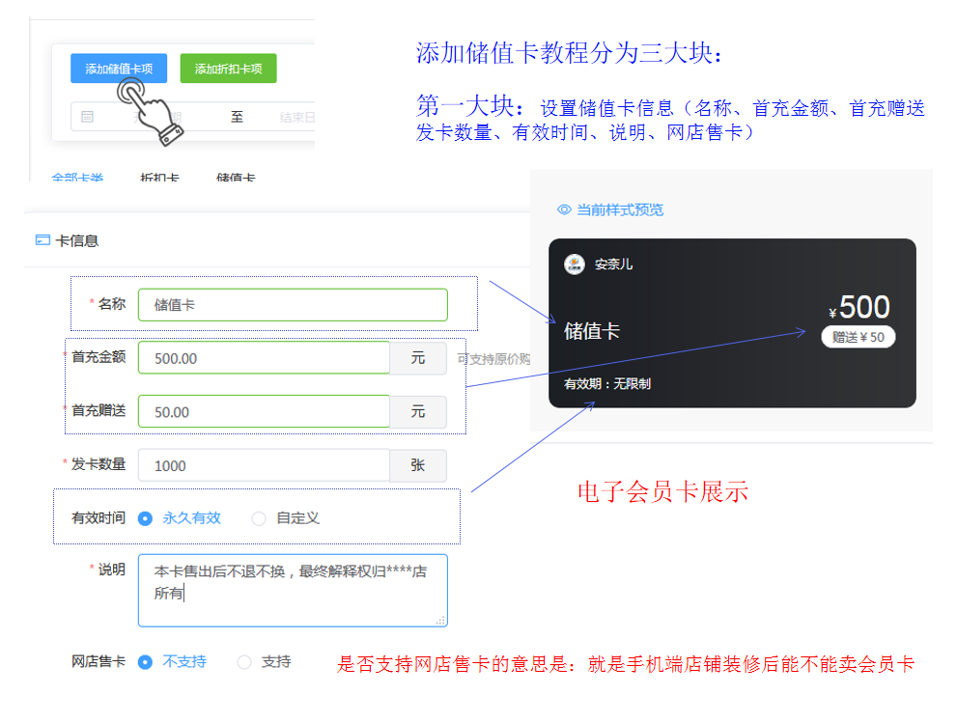This screenshot has height=723, width=957.
Task: Click the 赠送¥50 badge on card preview
Action: [858, 337]
